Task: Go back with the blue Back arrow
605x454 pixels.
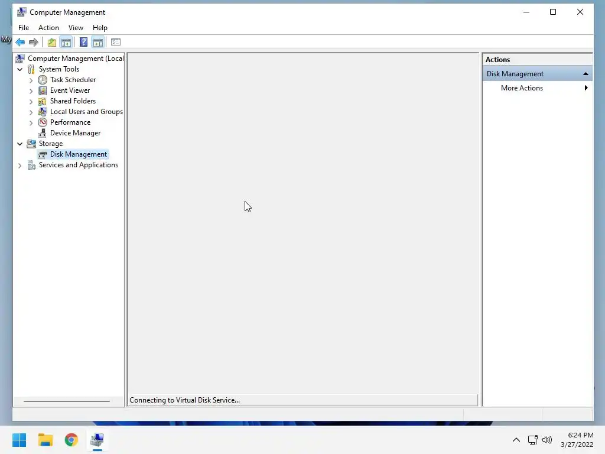Action: [x=20, y=42]
